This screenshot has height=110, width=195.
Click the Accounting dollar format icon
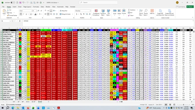coord(77,14)
